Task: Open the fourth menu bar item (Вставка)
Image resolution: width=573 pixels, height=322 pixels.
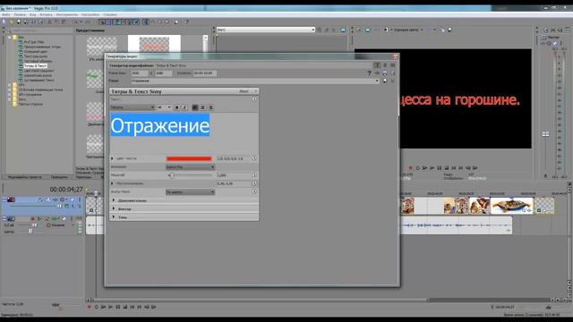Action: coord(46,14)
